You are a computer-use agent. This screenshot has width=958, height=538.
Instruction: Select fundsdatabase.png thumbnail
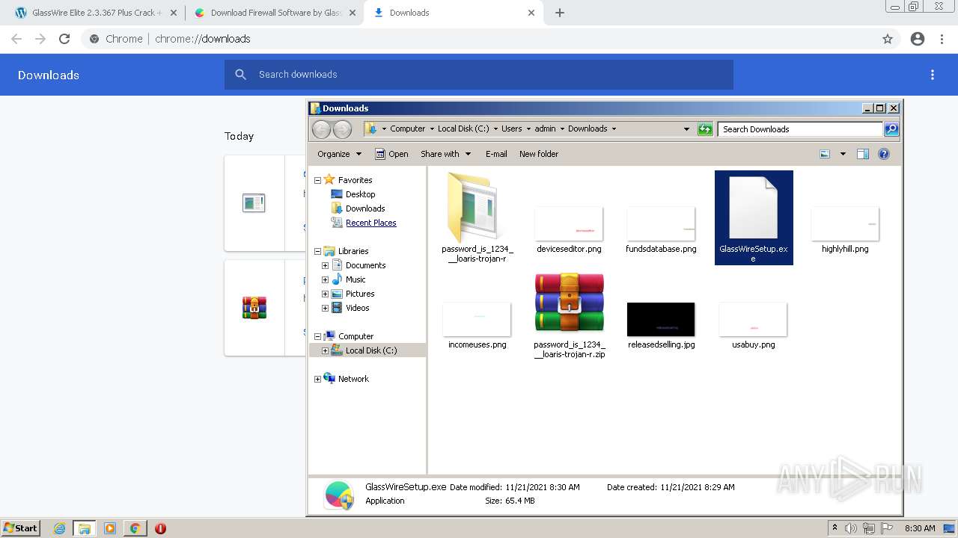[661, 223]
